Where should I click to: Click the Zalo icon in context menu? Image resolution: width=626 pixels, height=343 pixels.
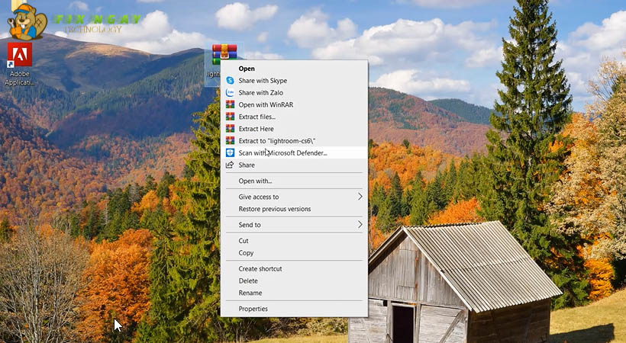tap(230, 92)
